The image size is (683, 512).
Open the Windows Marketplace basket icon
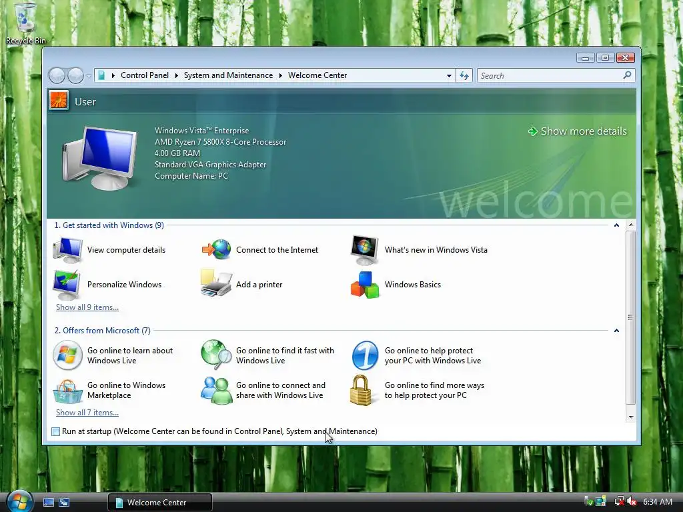click(x=67, y=391)
